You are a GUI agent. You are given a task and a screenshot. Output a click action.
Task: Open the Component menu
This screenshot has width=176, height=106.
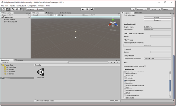pyautogui.click(x=32, y=6)
